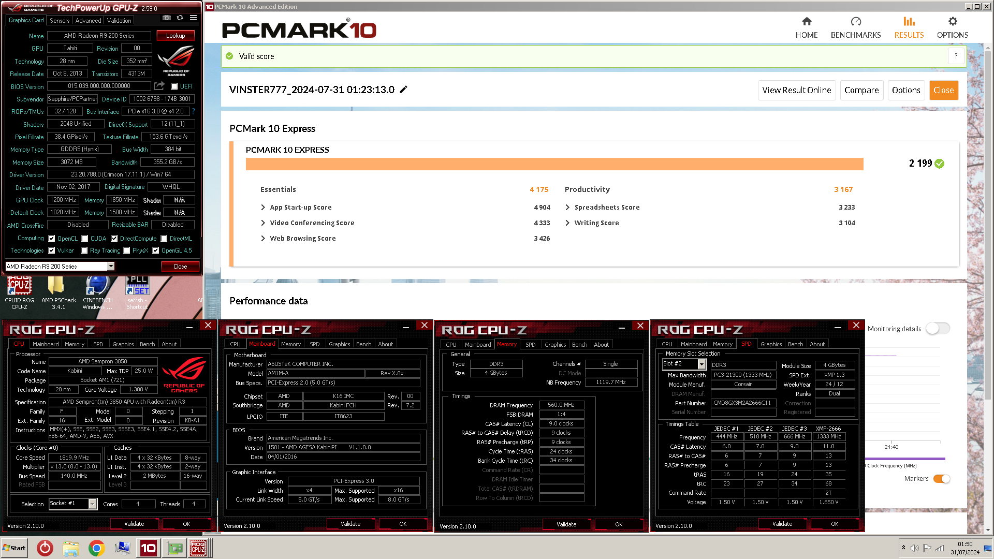The height and width of the screenshot is (559, 994).
Task: Click the edit pencil beside result name
Action: (x=404, y=90)
